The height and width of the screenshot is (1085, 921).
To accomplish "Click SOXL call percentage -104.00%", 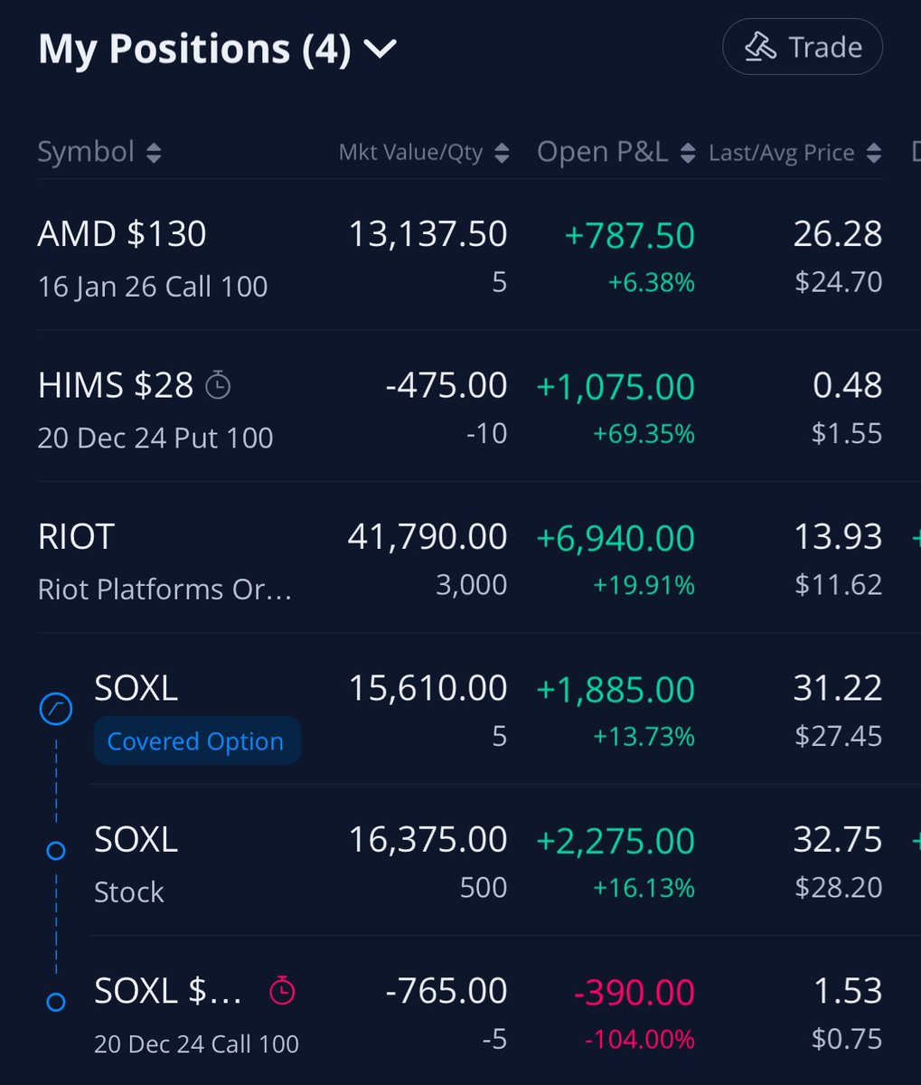I will 640,1040.
